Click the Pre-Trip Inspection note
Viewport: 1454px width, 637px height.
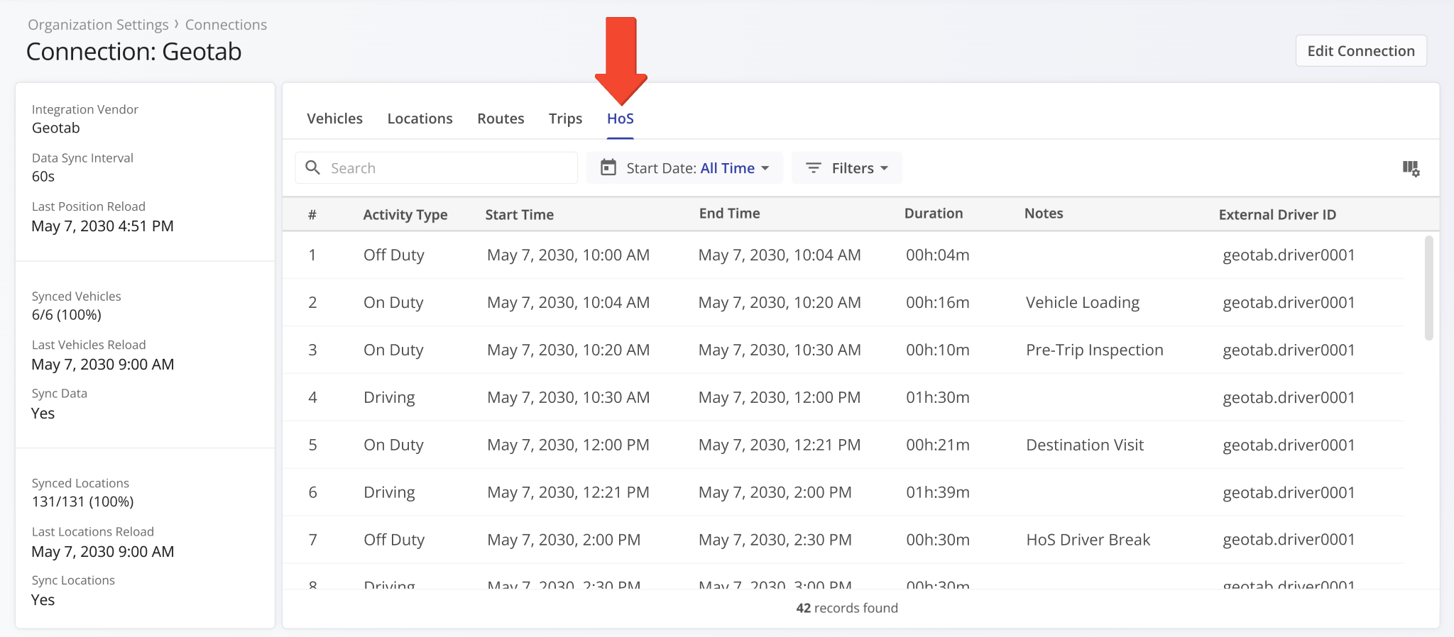[1094, 350]
